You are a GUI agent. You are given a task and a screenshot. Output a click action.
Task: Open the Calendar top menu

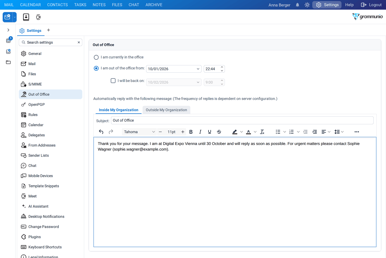click(31, 5)
